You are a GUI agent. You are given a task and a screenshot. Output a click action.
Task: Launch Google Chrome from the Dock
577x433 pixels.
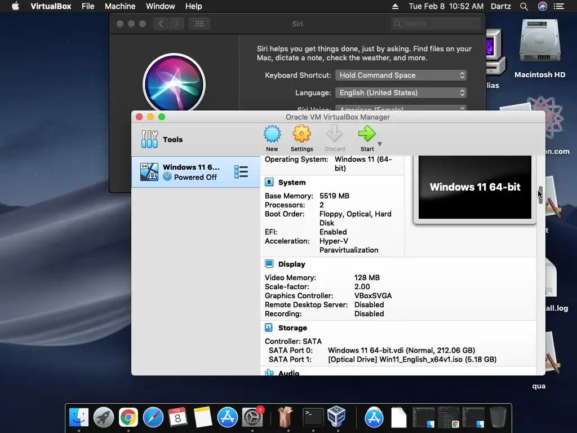pyautogui.click(x=128, y=417)
